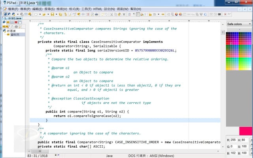Open the Safe colors palette dropdown

click(x=239, y=24)
